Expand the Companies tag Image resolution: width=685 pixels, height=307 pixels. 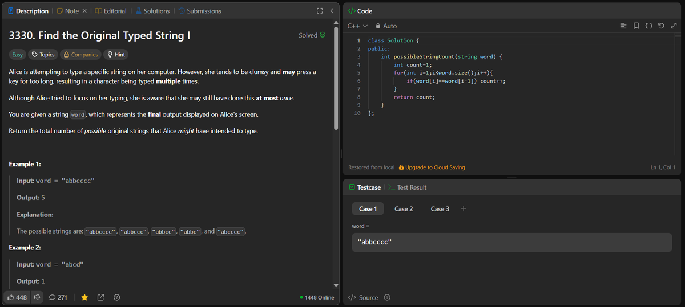[80, 55]
